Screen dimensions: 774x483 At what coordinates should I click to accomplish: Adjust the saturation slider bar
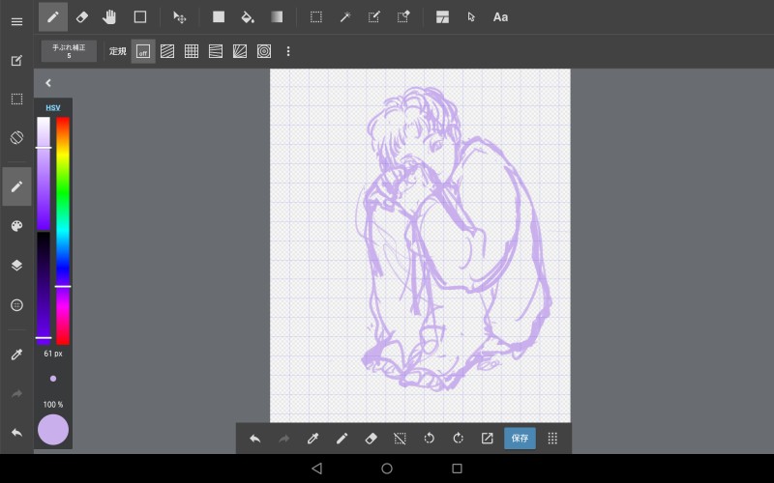coord(44,174)
